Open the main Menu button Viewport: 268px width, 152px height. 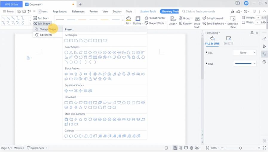pyautogui.click(x=8, y=11)
